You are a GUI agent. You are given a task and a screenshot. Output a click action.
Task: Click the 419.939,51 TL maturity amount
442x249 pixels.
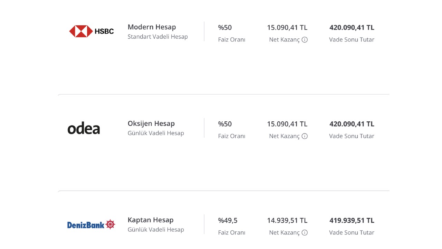[x=352, y=221]
